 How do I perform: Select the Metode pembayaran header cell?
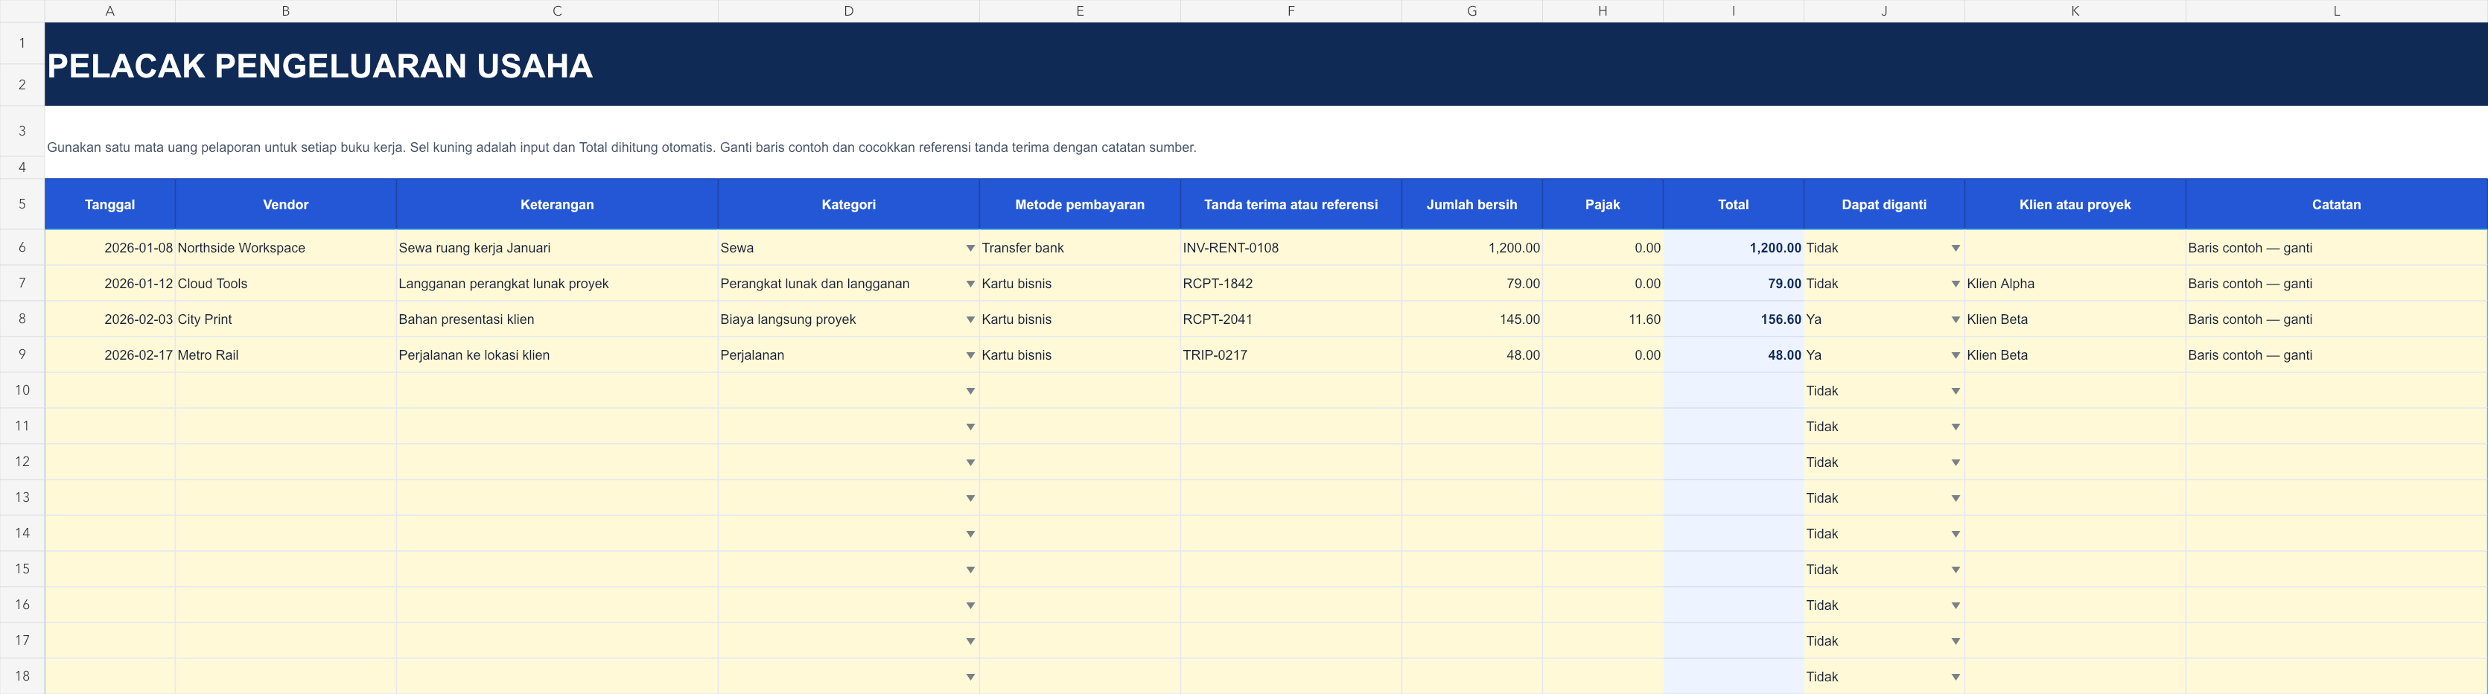tap(1080, 204)
